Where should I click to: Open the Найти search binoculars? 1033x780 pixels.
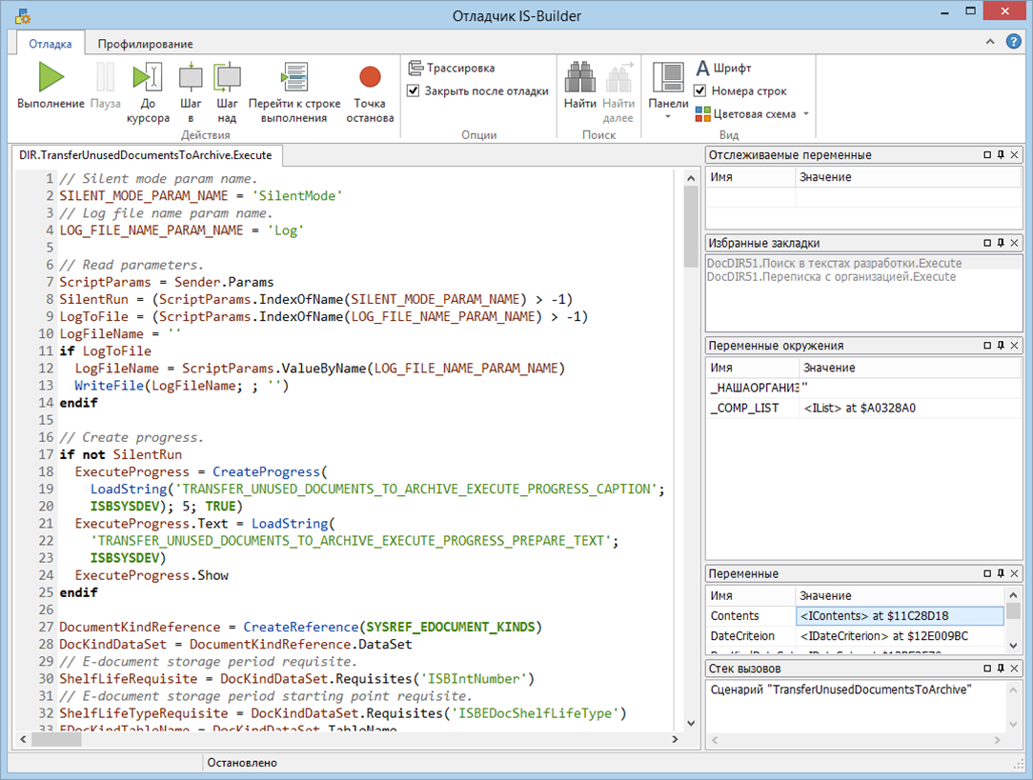579,86
